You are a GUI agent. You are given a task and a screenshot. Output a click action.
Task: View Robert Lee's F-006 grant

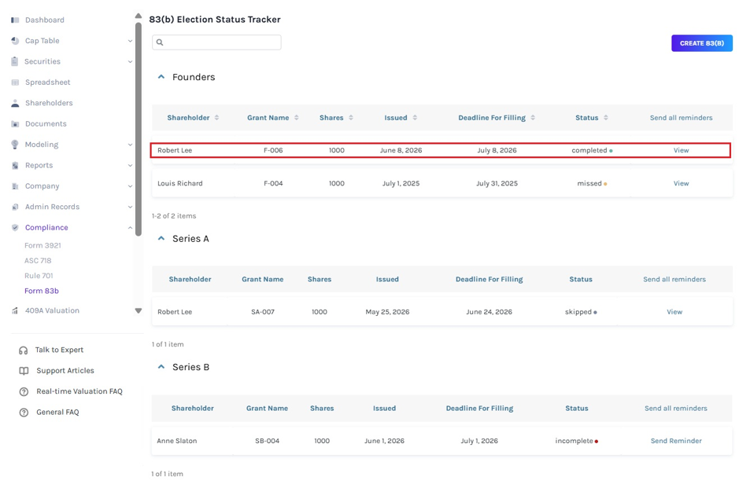click(x=681, y=151)
